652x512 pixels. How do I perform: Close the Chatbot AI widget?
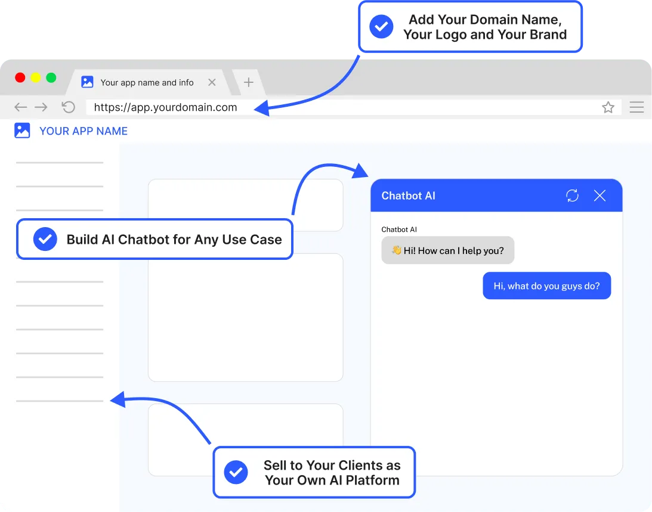point(600,196)
